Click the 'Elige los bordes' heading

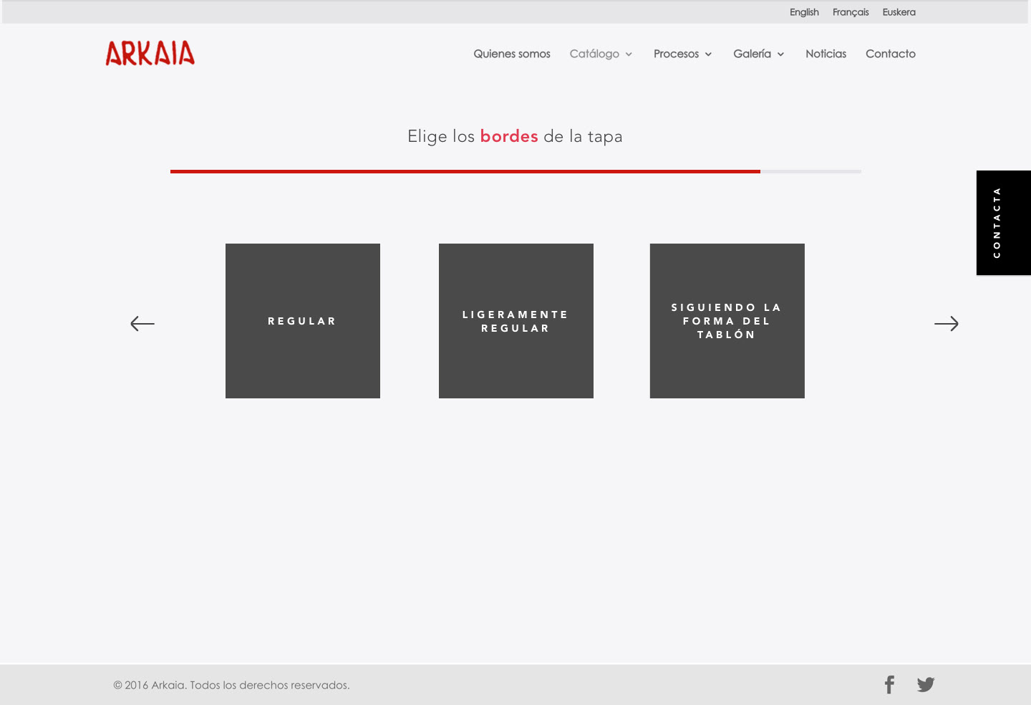[515, 136]
